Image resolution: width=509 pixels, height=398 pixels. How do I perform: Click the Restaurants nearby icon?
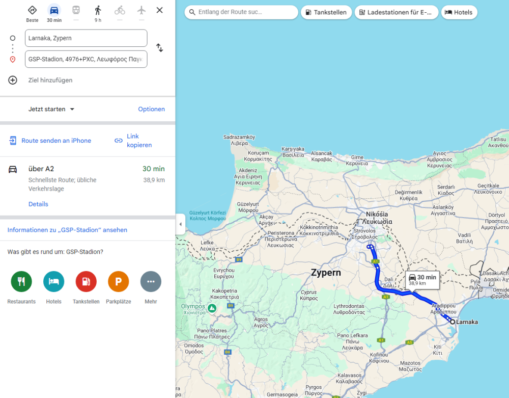21,281
